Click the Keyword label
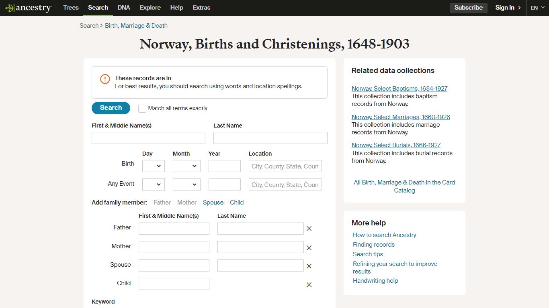This screenshot has width=549, height=308. coord(103,302)
